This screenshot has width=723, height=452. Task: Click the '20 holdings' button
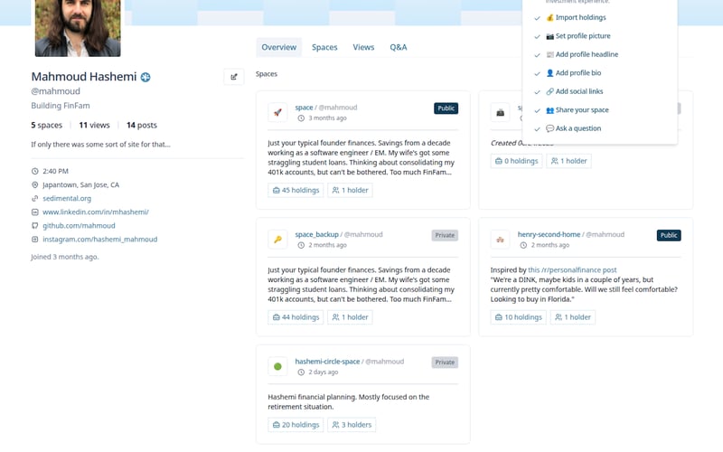tap(296, 425)
